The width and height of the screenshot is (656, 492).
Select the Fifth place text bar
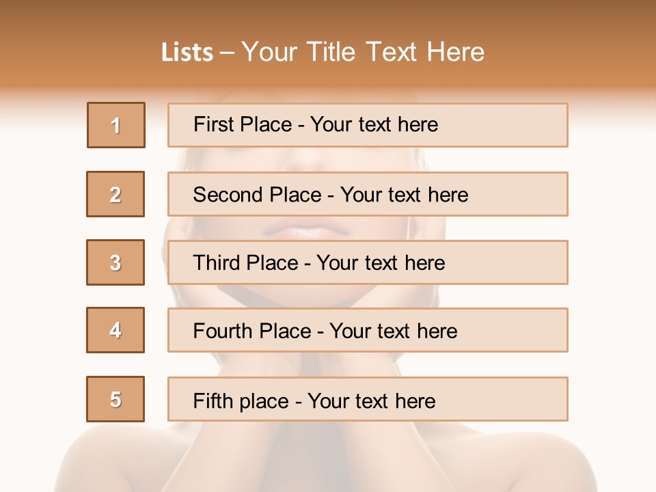click(x=368, y=399)
